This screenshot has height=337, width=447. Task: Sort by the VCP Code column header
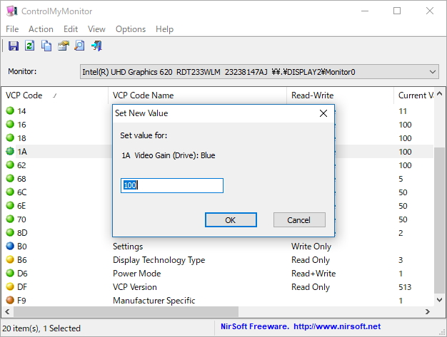coord(55,95)
